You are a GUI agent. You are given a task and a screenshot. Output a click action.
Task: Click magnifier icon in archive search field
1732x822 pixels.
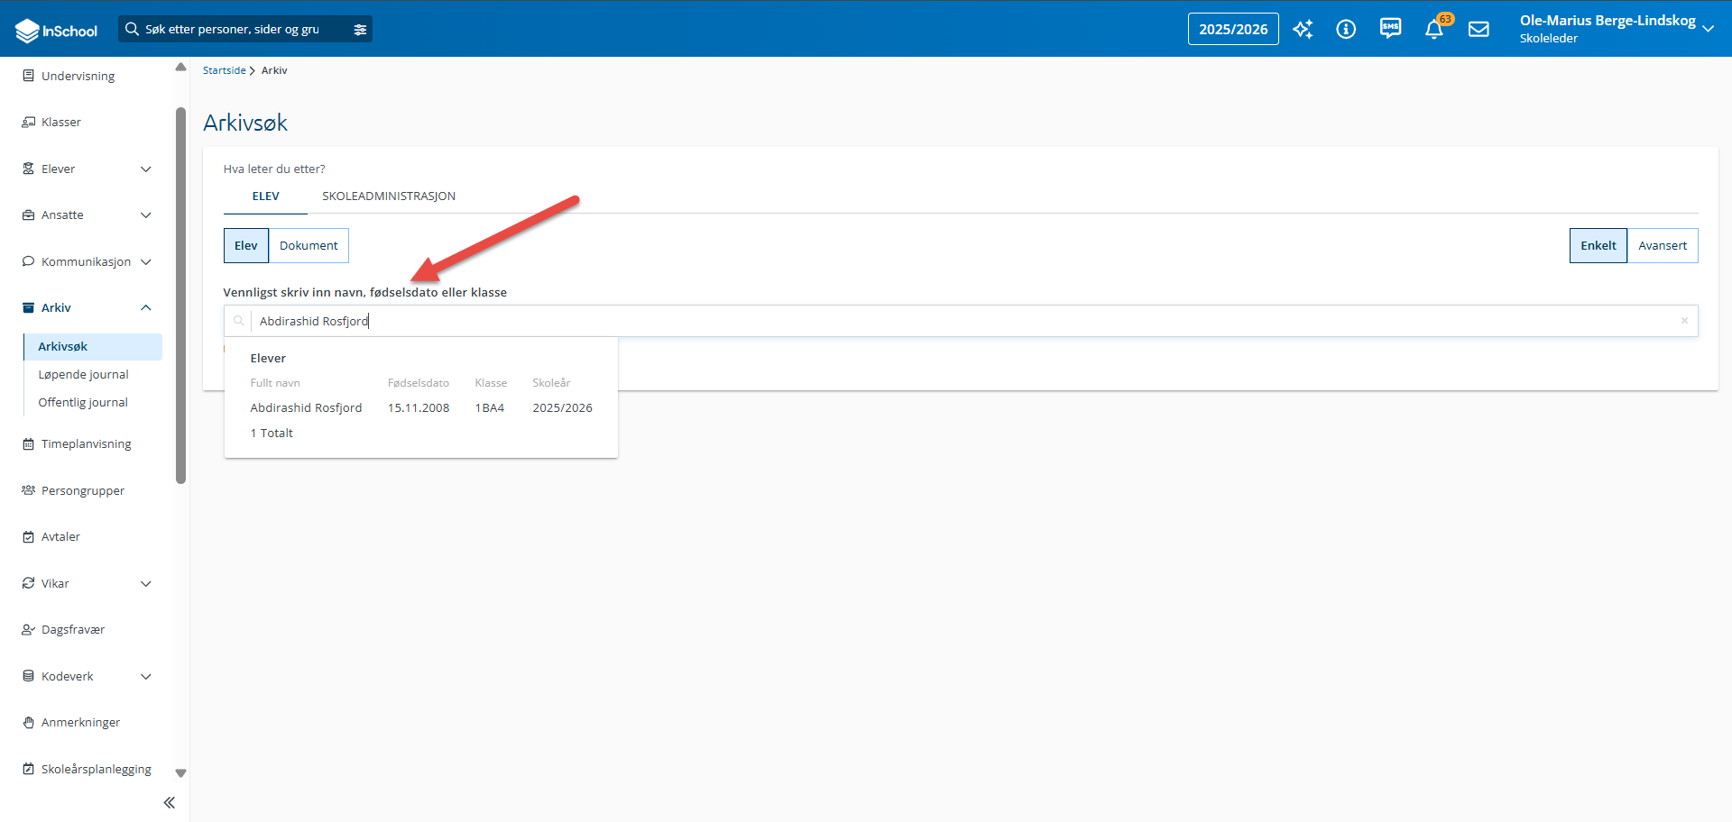tap(238, 321)
